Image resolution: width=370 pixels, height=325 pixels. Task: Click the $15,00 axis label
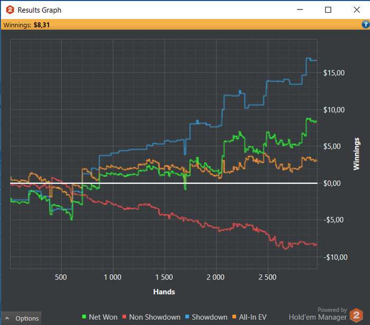click(x=334, y=73)
